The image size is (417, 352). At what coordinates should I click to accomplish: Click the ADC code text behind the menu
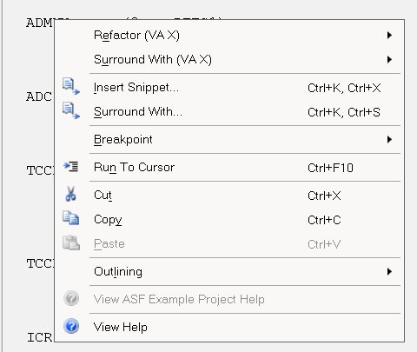39,96
